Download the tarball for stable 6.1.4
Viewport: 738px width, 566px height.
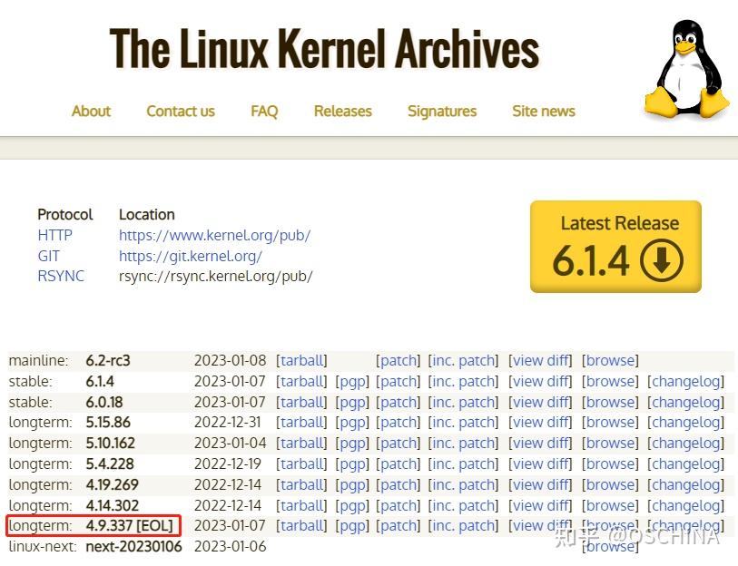click(x=301, y=381)
